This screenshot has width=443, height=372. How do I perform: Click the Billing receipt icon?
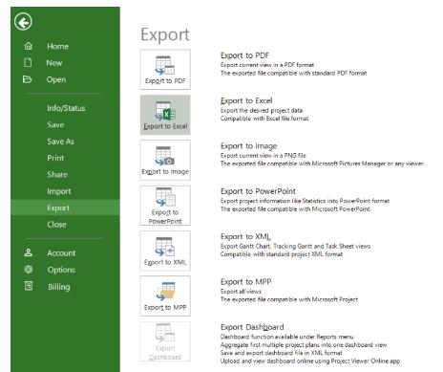29,286
